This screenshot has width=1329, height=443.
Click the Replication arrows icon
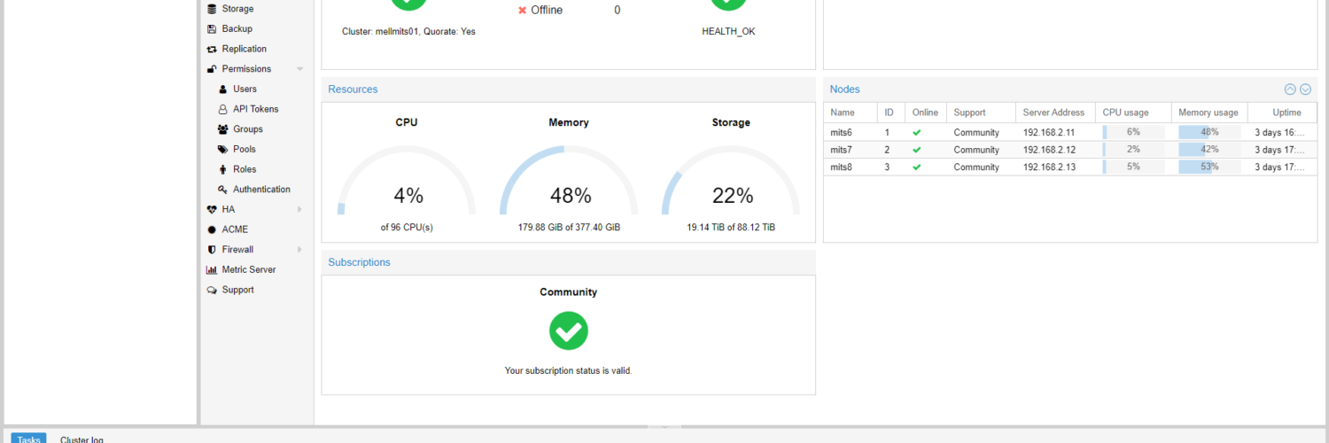(x=211, y=50)
